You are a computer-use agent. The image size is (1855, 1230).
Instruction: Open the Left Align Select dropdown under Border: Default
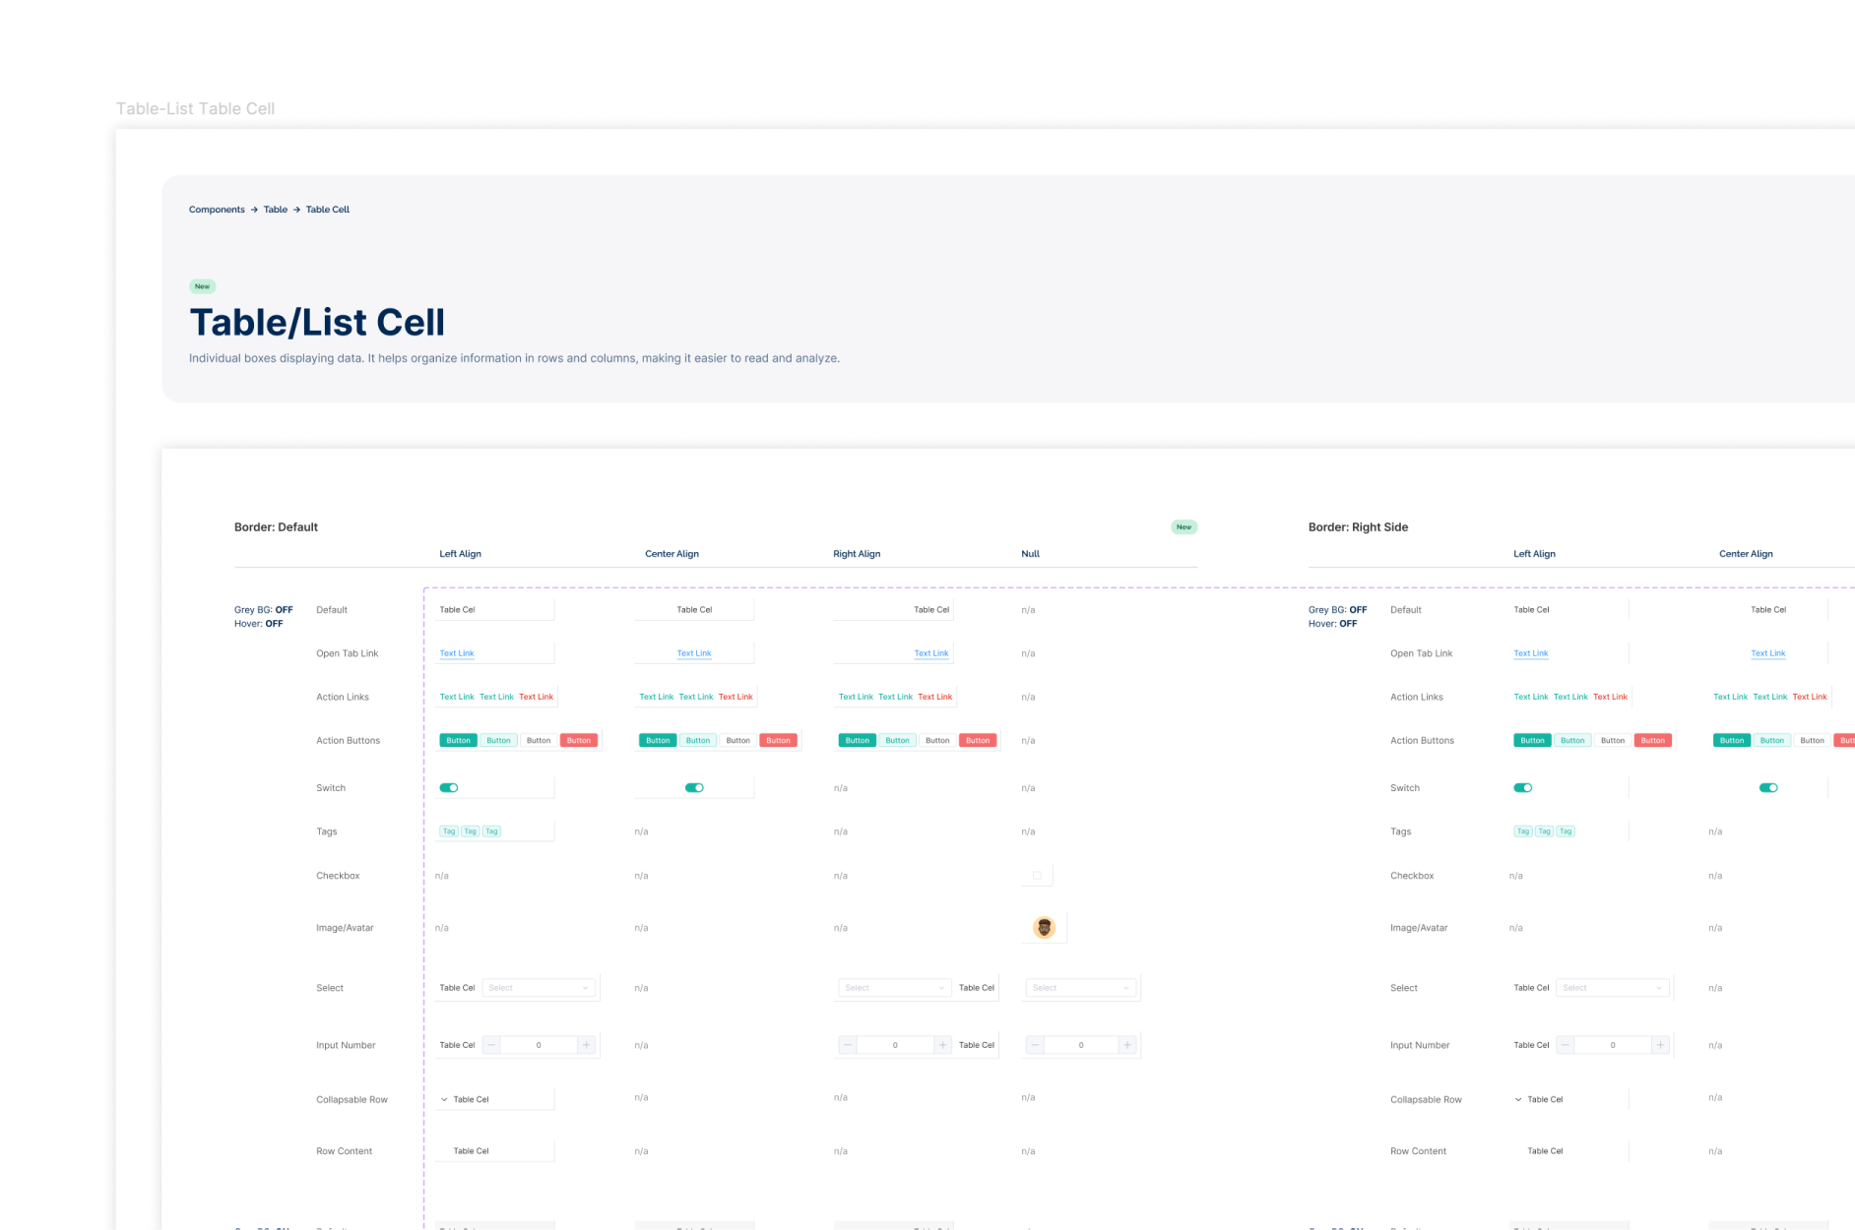(x=539, y=988)
